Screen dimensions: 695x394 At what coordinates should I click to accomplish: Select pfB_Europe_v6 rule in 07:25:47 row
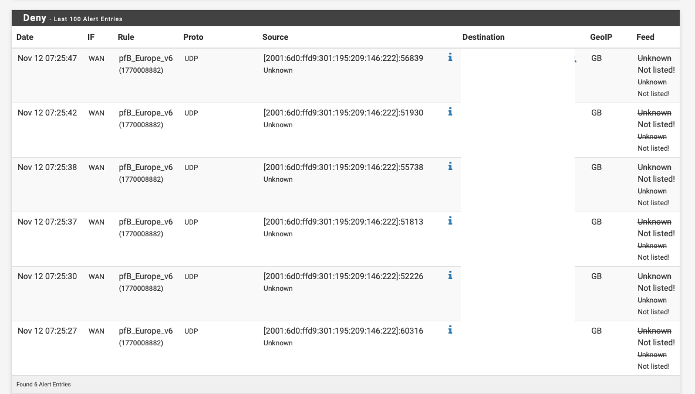(x=146, y=59)
